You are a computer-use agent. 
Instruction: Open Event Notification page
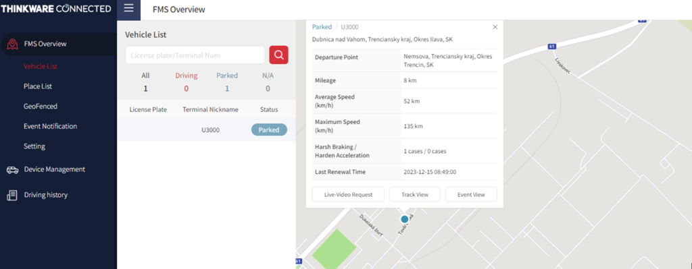click(50, 126)
